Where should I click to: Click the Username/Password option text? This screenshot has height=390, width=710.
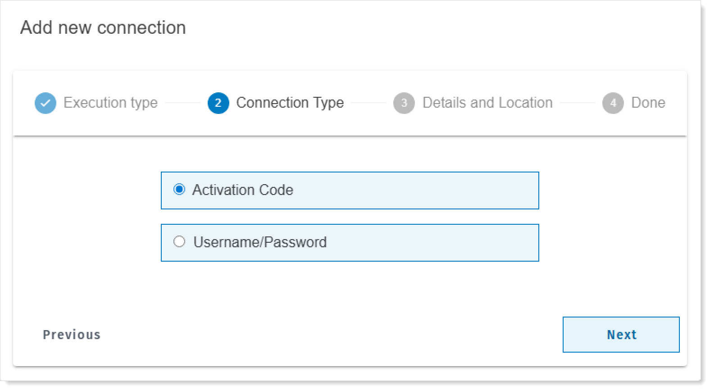pyautogui.click(x=260, y=242)
